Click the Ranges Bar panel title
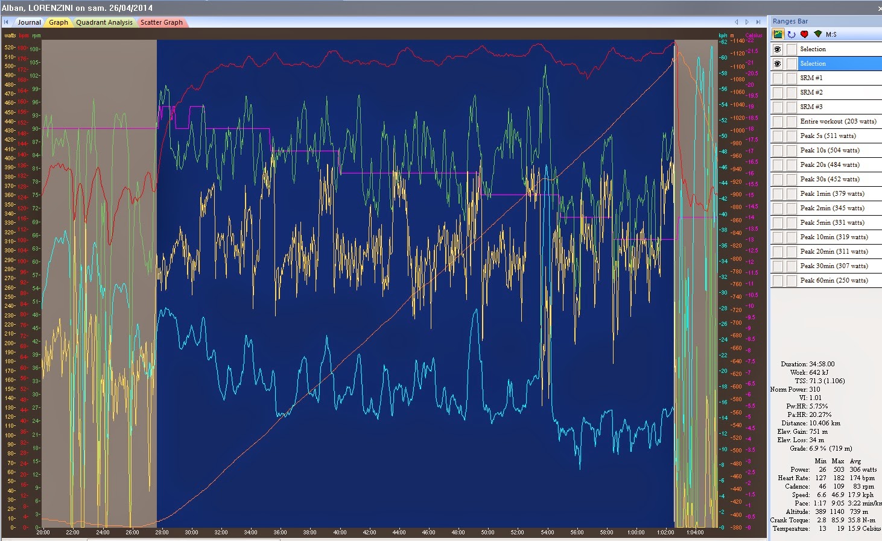The width and height of the screenshot is (882, 541). tap(790, 21)
